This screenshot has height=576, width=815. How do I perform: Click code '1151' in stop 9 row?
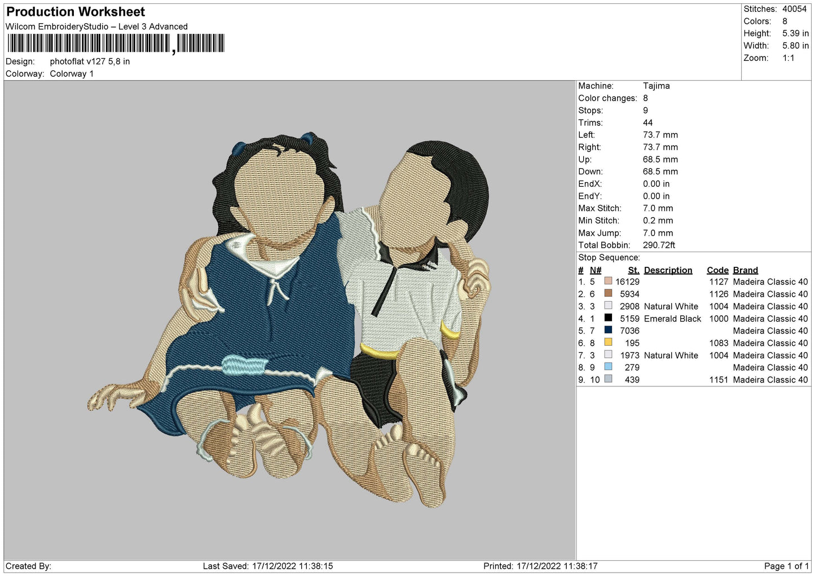coord(719,380)
